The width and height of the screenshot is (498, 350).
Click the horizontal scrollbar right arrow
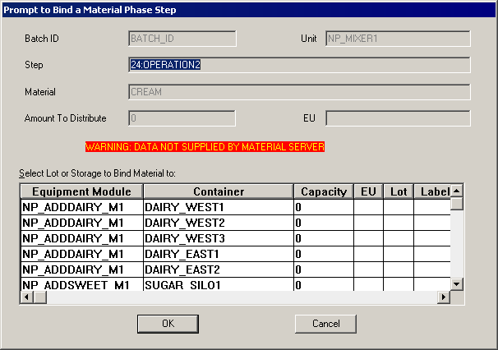[444, 297]
